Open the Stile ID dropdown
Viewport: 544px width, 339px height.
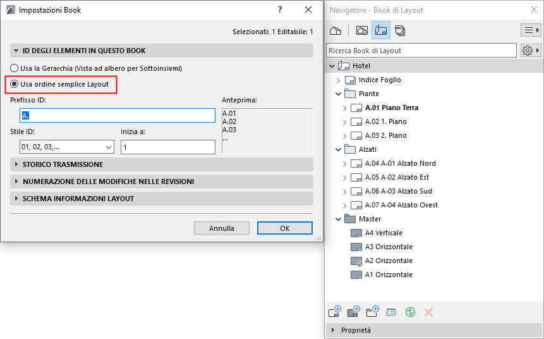click(66, 147)
